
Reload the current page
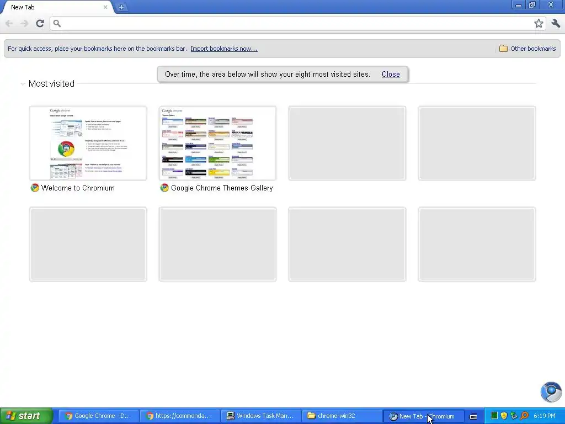pos(40,23)
